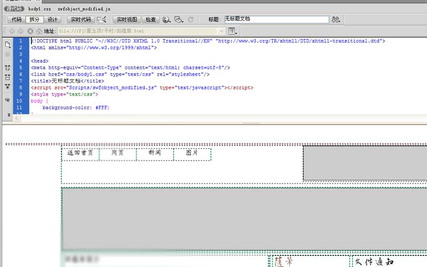Expand the address bar history dropdown

pos(222,31)
